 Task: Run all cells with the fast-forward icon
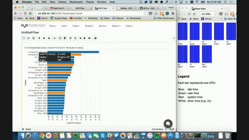pos(89,38)
